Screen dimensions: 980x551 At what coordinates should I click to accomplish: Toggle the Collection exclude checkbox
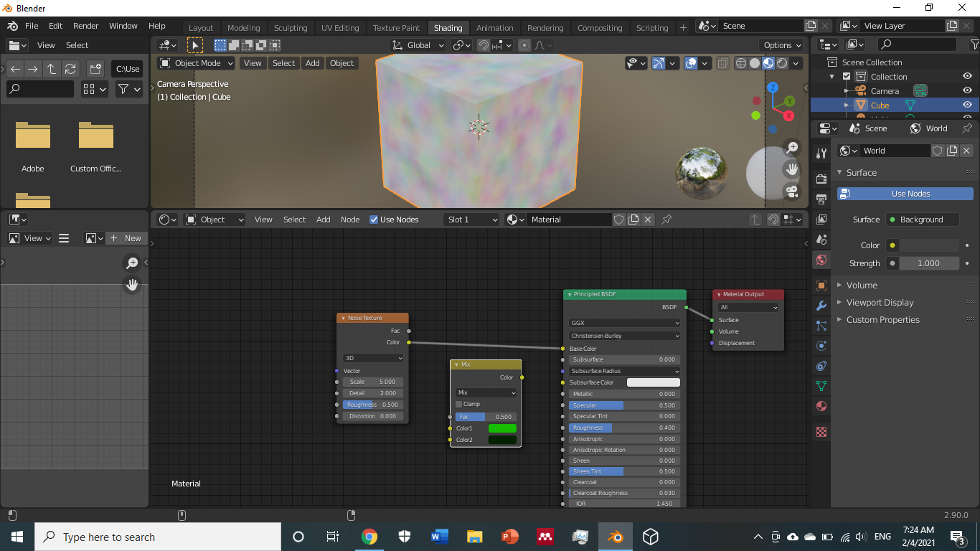tap(847, 77)
